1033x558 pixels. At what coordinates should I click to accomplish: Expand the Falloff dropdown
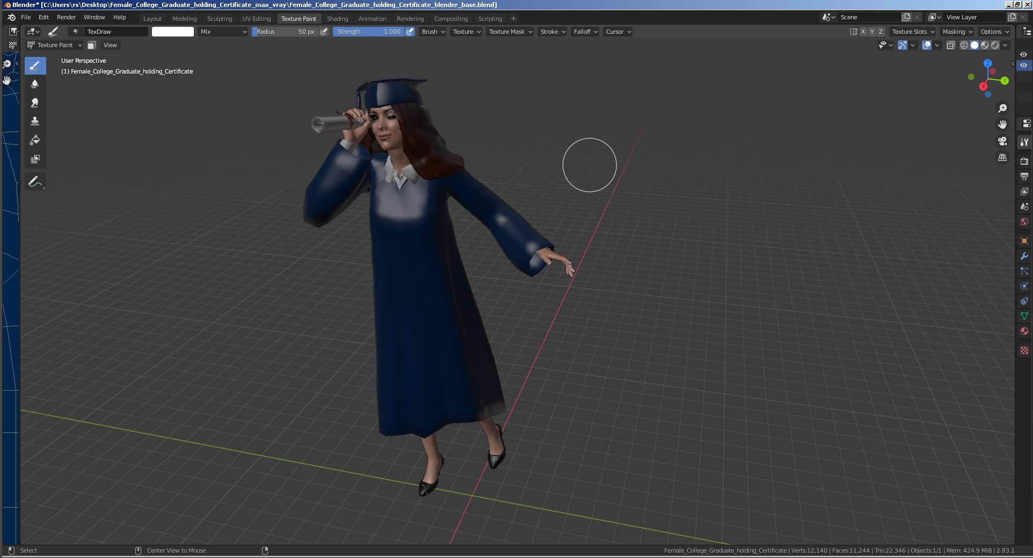[x=585, y=32]
